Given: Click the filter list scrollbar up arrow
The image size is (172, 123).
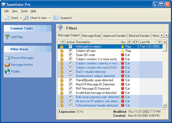Looking at the screenshot, I should point(165,42).
